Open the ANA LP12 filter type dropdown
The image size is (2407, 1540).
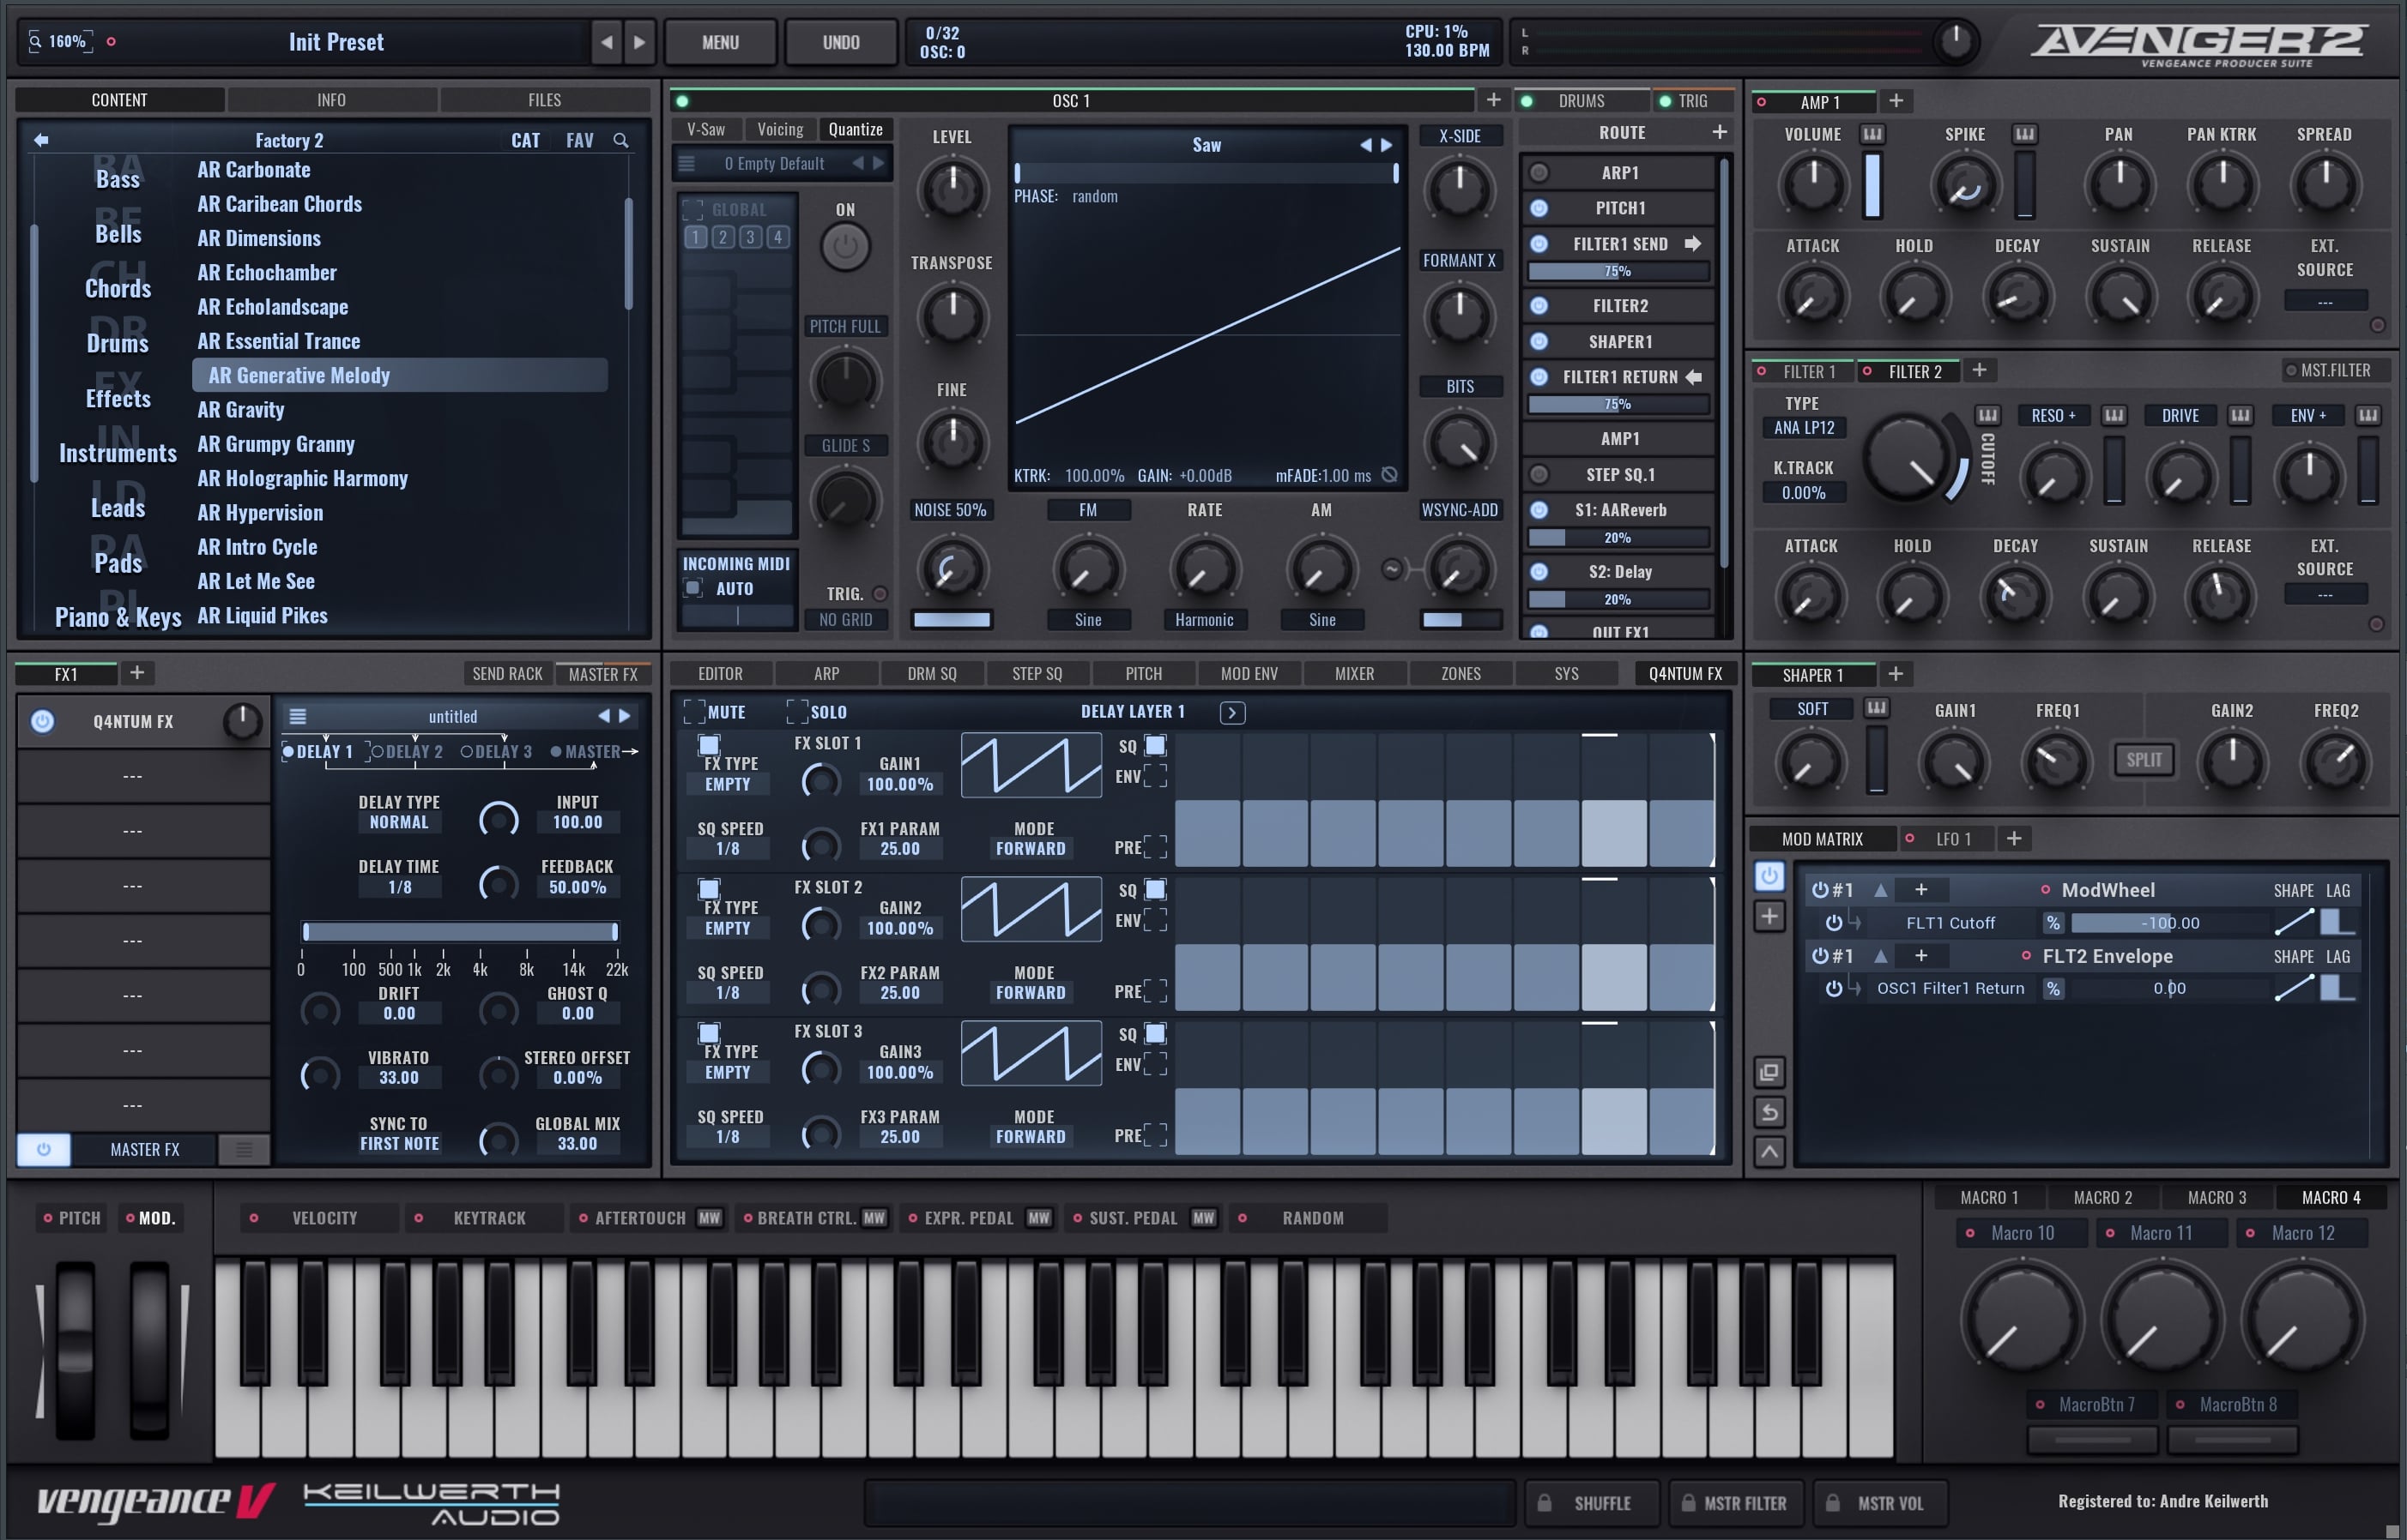tap(1804, 428)
